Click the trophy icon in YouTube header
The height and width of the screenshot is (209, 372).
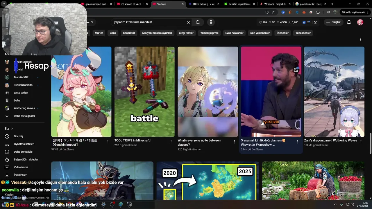coord(315,22)
